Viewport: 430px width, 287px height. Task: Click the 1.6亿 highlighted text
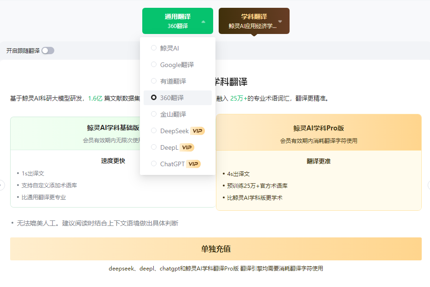point(95,98)
